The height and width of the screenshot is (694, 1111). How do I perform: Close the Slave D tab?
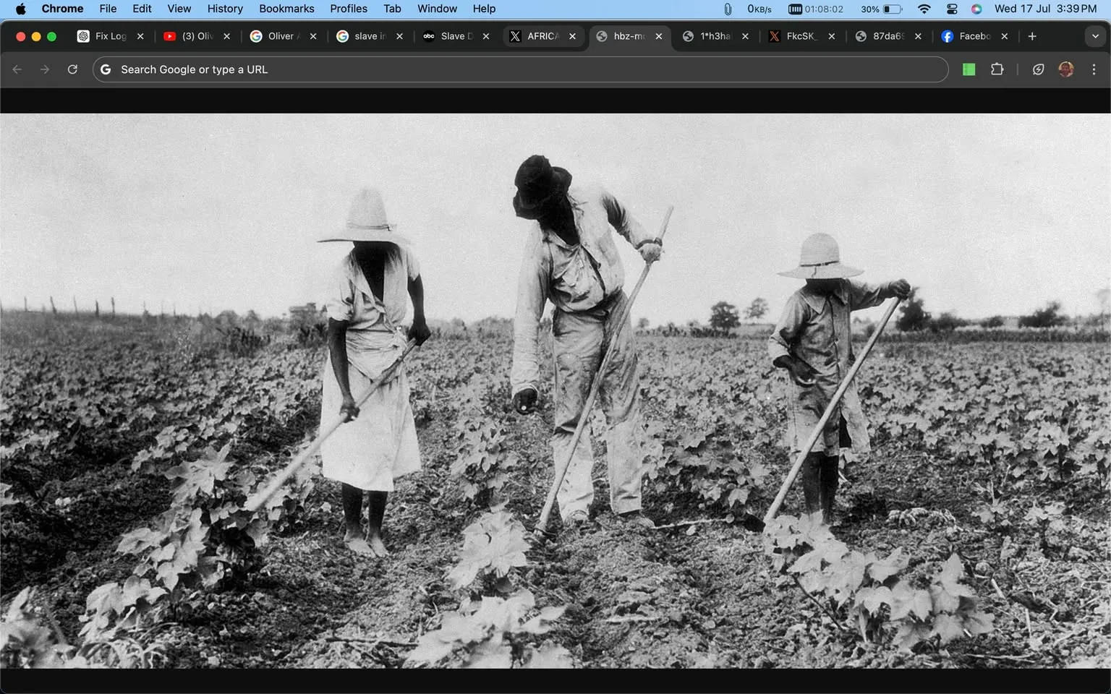pos(486,35)
